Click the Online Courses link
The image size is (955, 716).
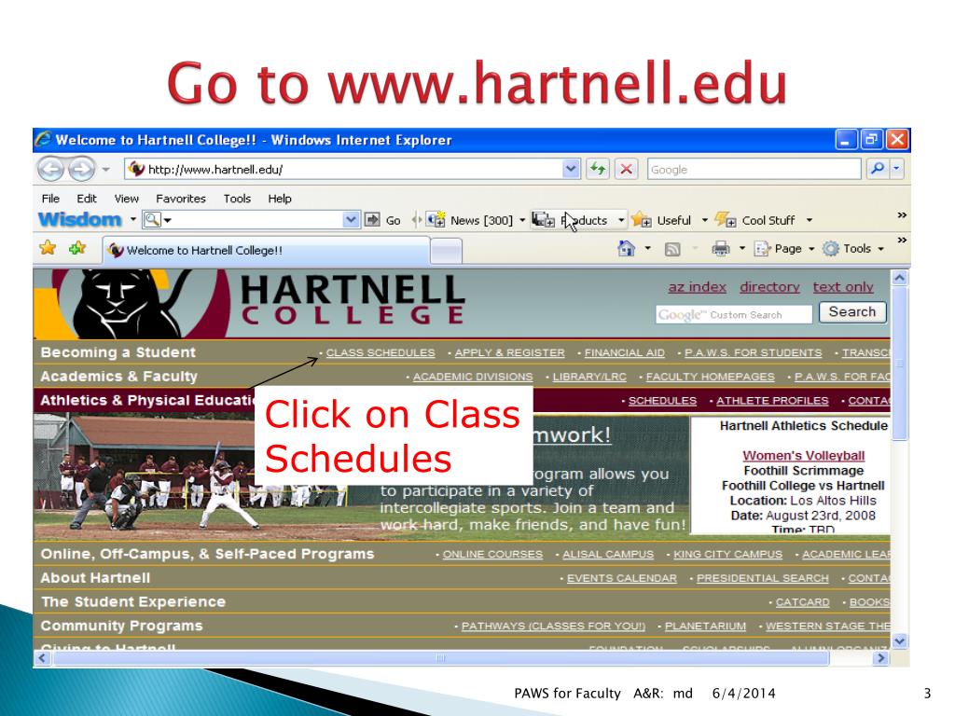point(492,554)
